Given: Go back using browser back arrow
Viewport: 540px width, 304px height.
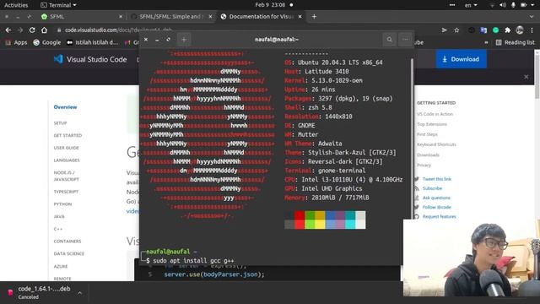Looking at the screenshot, I should click(8, 30).
